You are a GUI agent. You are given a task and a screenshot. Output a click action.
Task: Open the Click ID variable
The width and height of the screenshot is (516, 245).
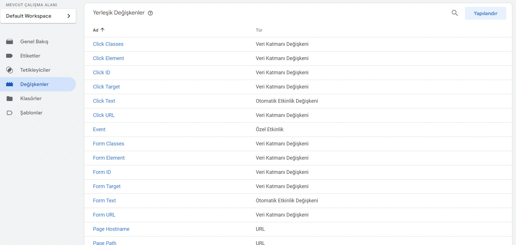coord(101,73)
